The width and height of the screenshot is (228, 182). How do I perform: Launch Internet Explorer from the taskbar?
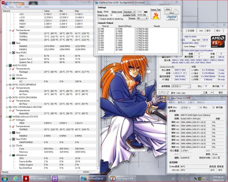tap(16, 179)
